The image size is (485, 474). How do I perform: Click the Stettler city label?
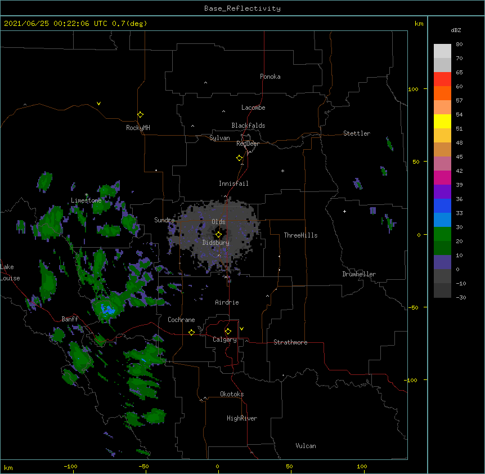[357, 133]
